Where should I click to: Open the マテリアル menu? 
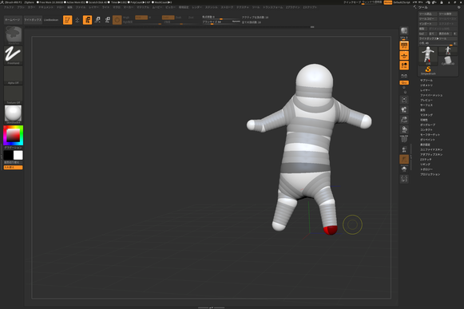coord(143,7)
